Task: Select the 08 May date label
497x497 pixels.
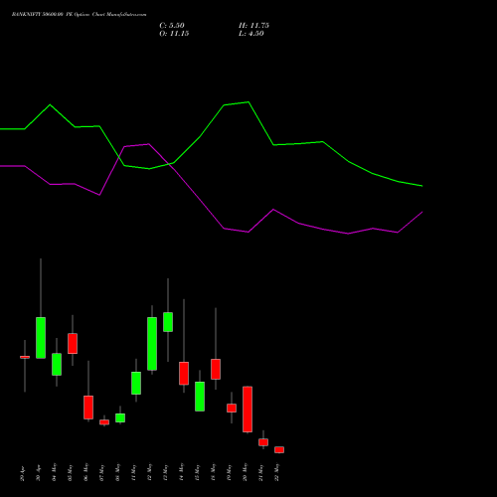Action: coord(117,472)
